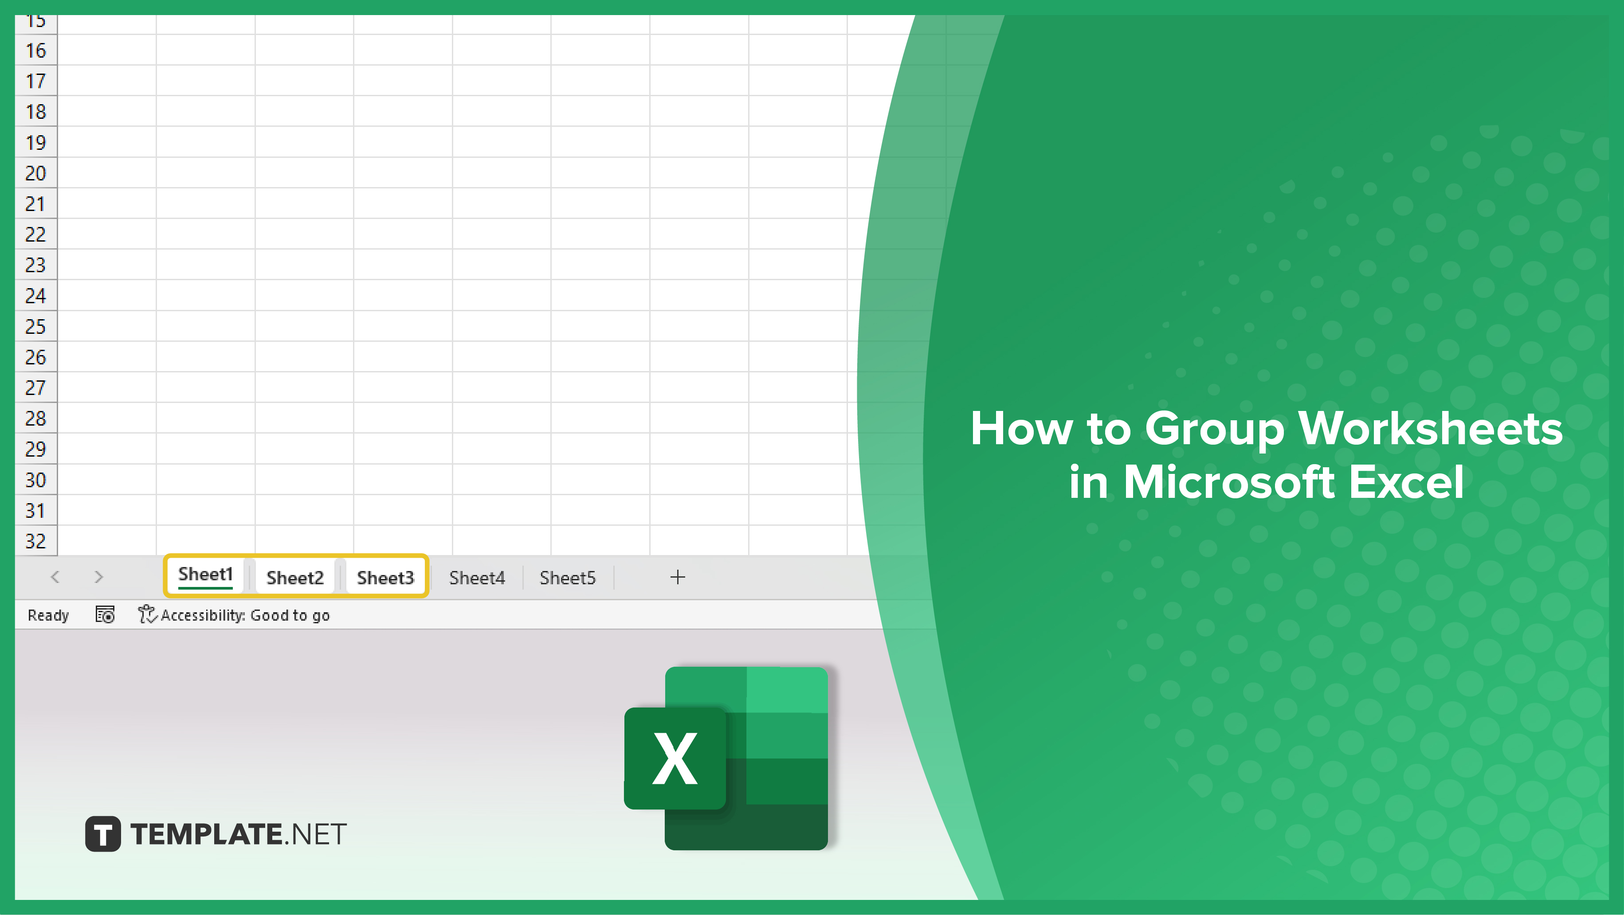Select row 30 header

click(x=36, y=480)
